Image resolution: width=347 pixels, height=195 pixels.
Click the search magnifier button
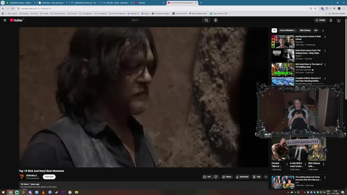[206, 20]
